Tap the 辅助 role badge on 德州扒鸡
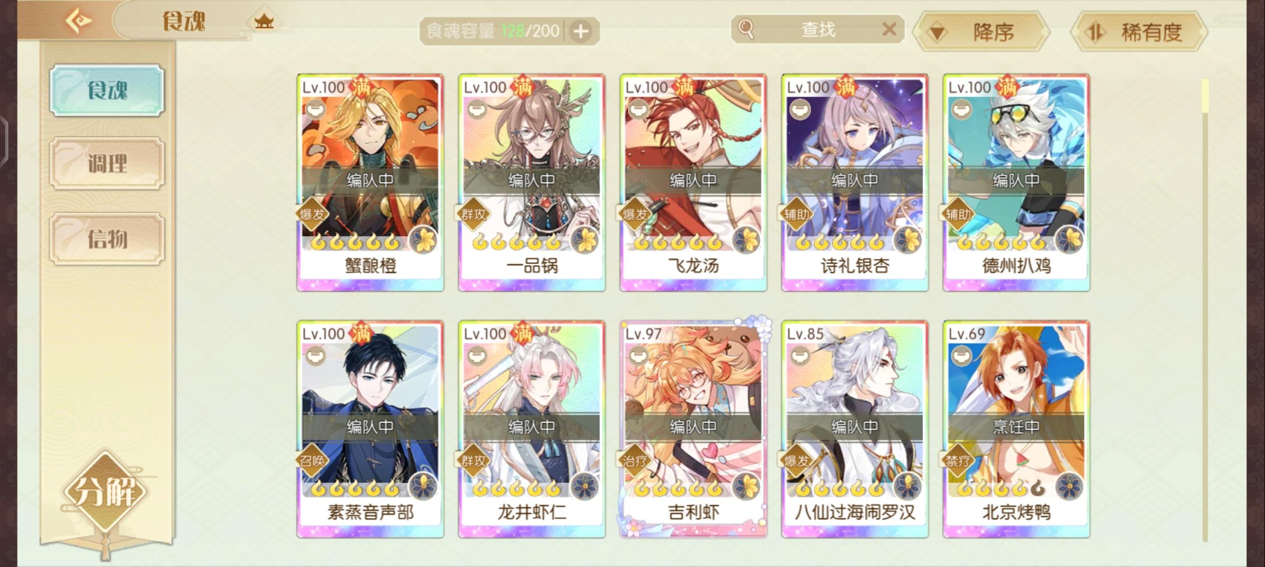This screenshot has height=567, width=1265. click(958, 214)
